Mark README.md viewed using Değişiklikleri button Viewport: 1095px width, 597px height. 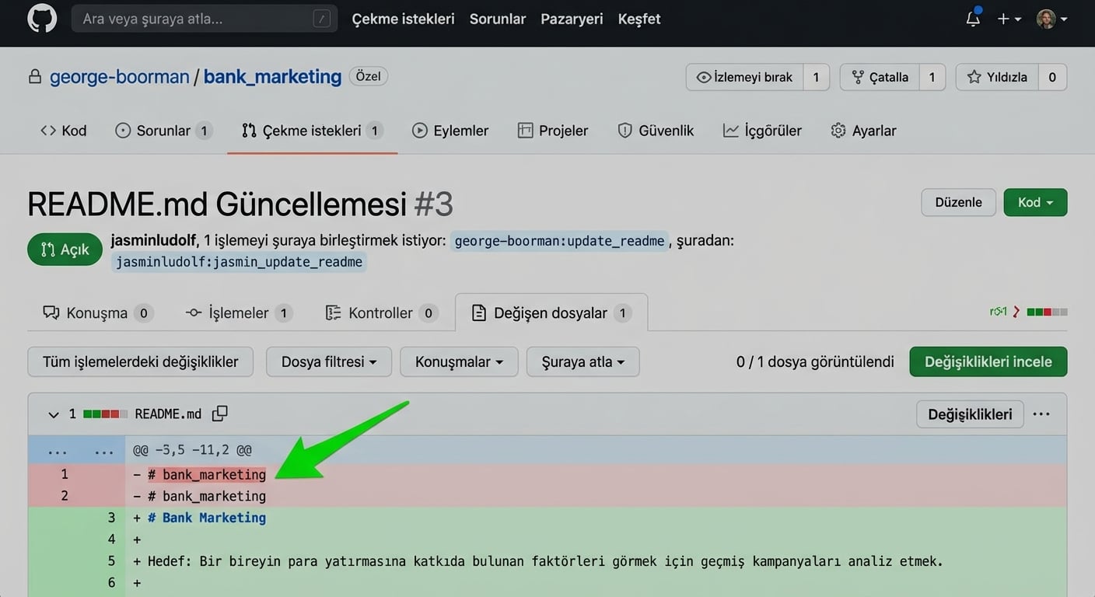coord(969,414)
